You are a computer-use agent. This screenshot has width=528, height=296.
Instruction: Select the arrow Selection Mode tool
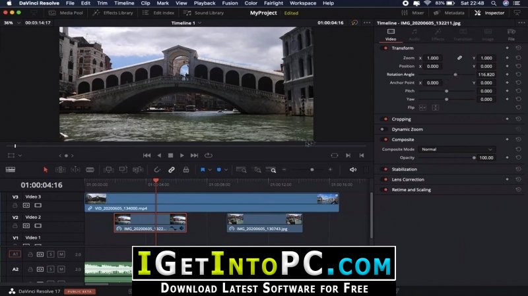pos(46,170)
